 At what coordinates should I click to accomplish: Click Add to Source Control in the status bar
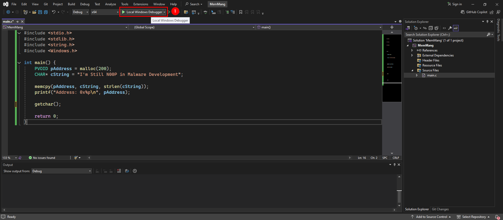(431, 217)
